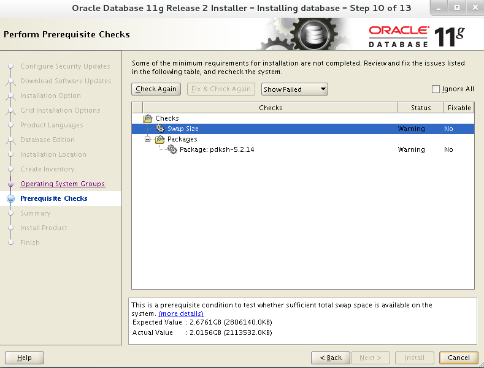
Task: Cancel the installation
Action: (x=459, y=358)
